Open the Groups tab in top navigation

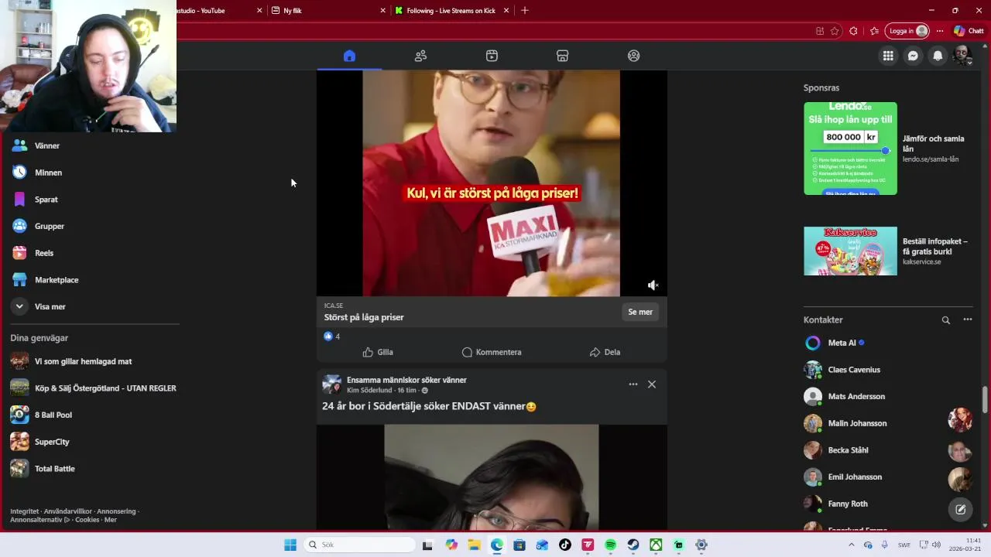[634, 56]
